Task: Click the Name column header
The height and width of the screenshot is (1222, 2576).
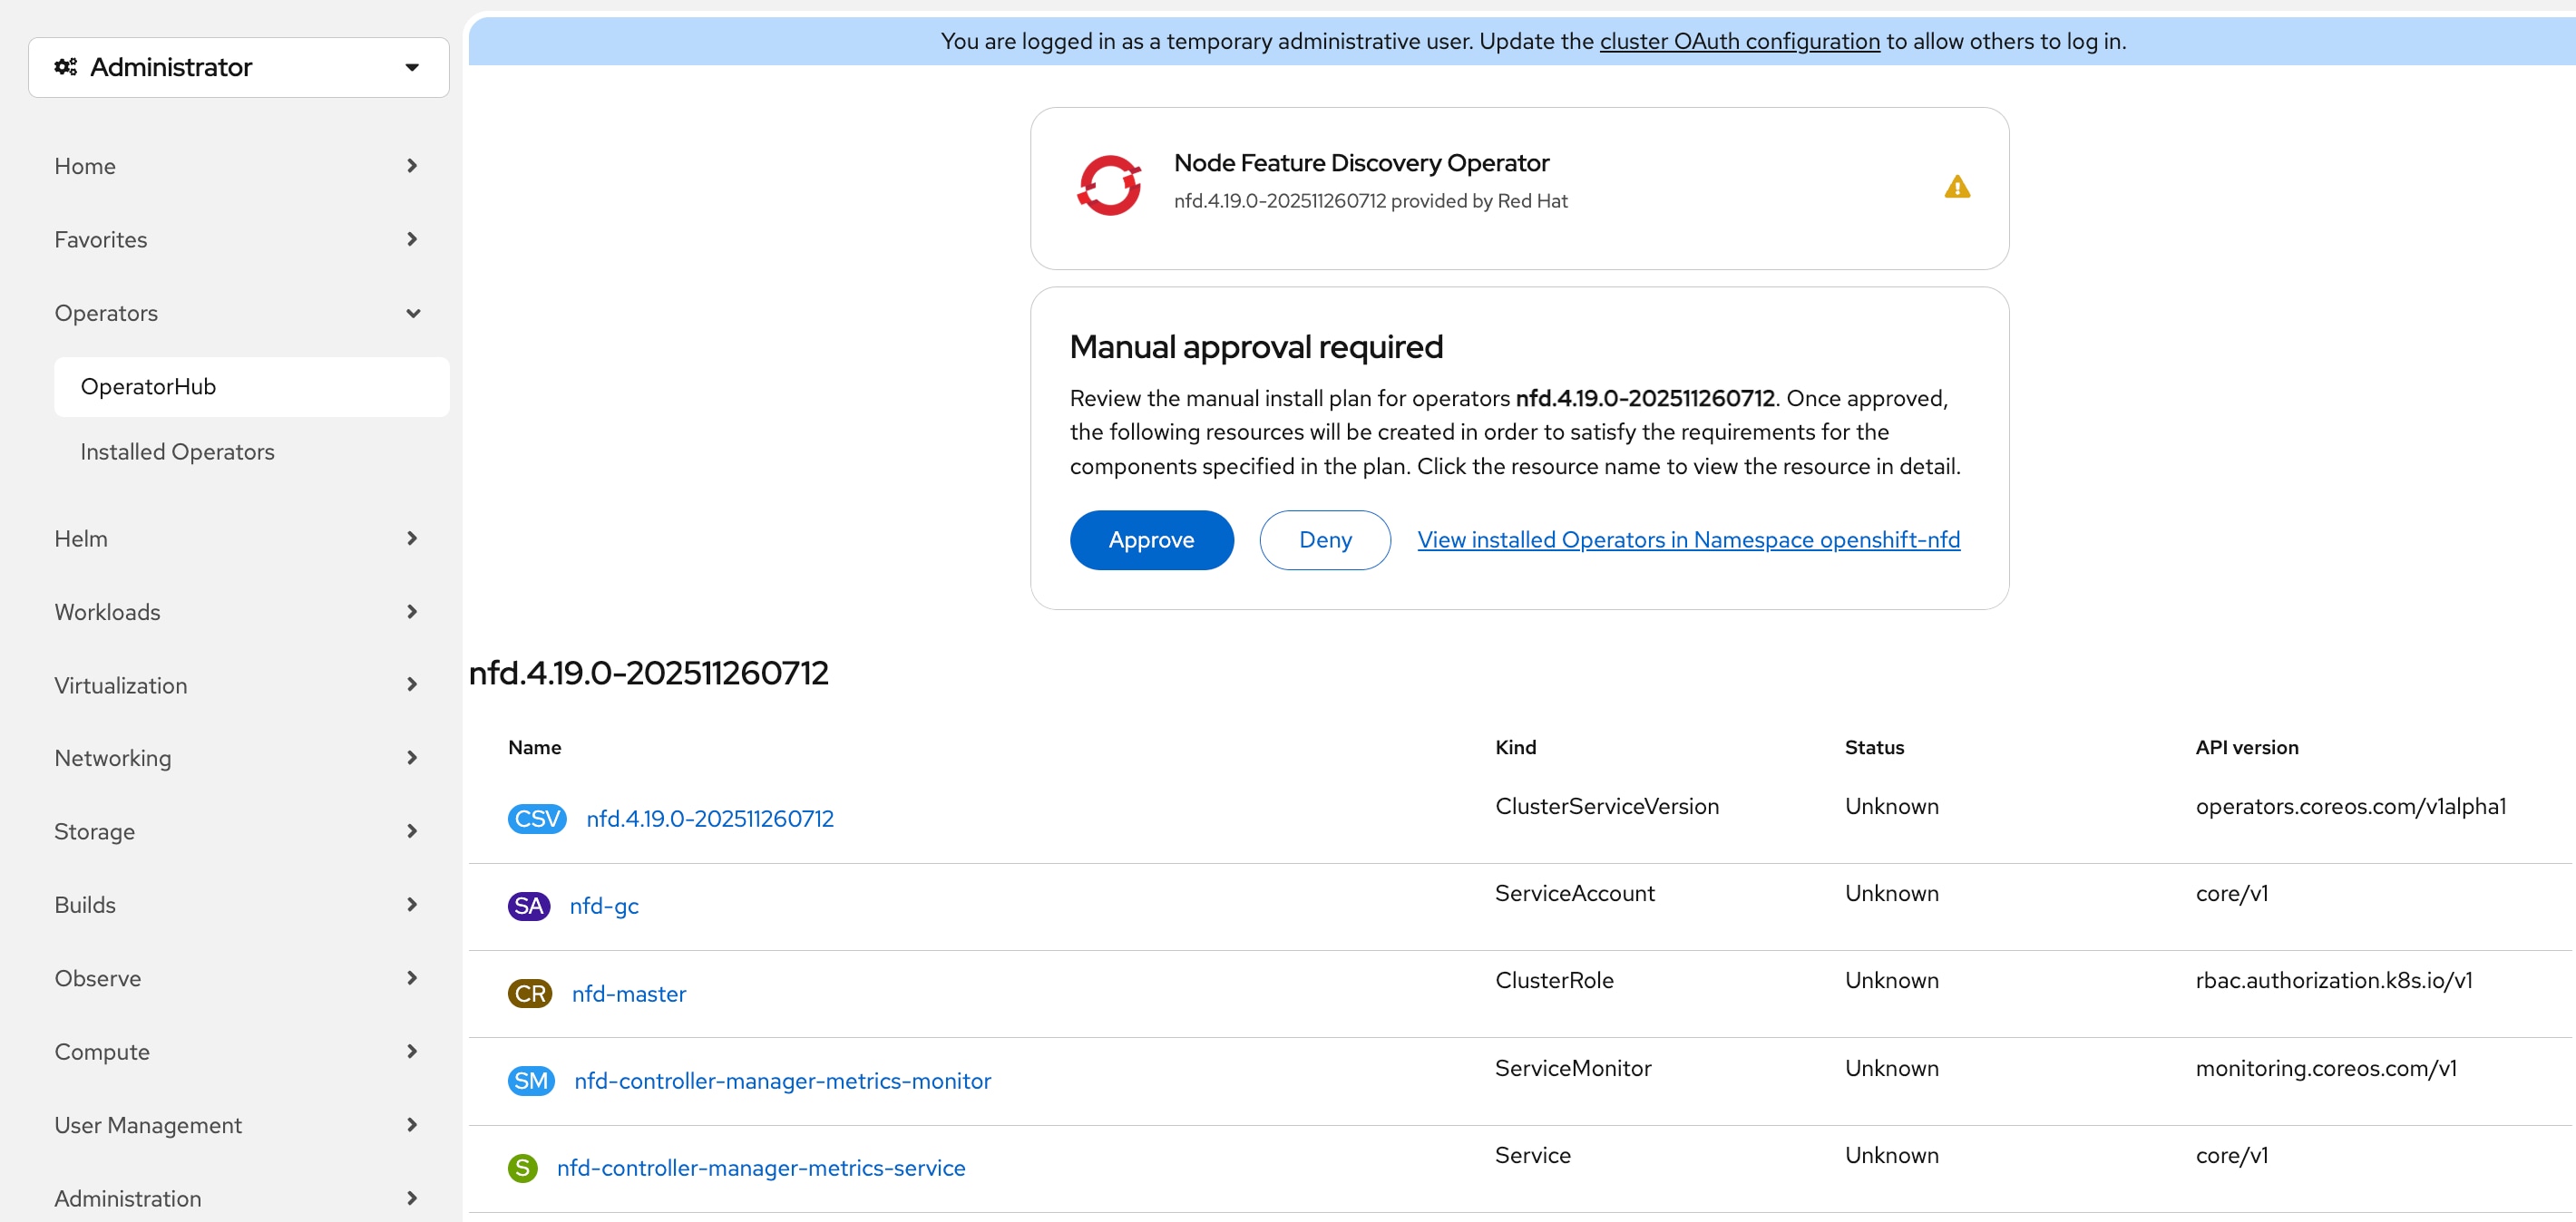Action: [534, 747]
